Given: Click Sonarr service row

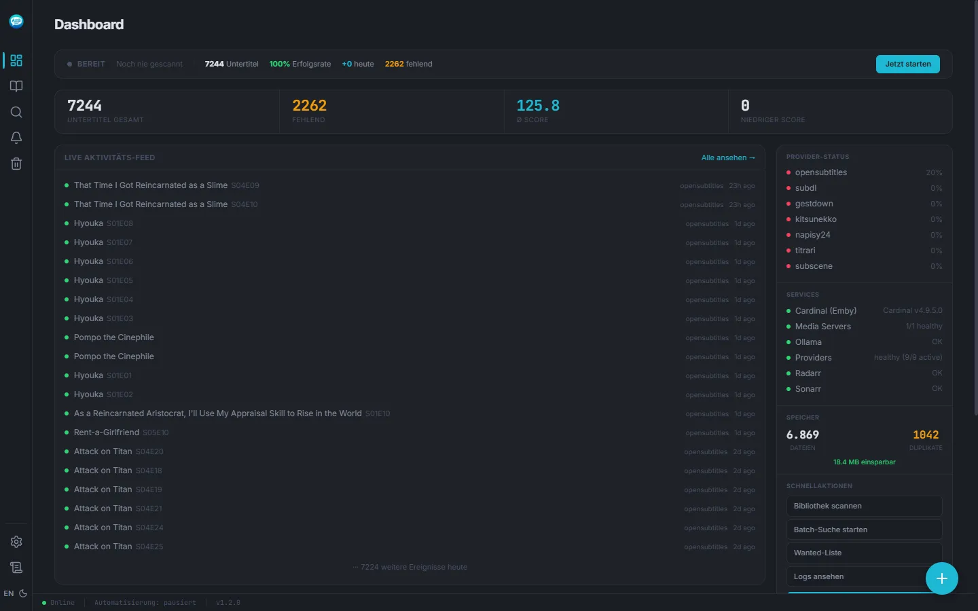Looking at the screenshot, I should (864, 389).
